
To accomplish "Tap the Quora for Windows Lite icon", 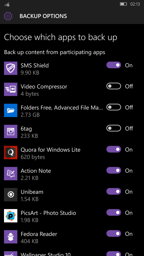I will pyautogui.click(x=10, y=152).
